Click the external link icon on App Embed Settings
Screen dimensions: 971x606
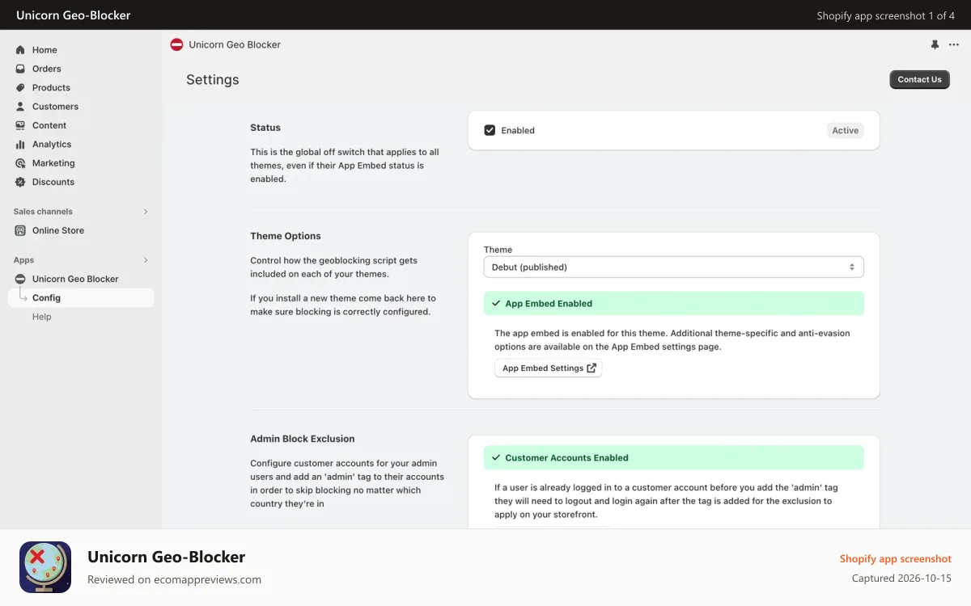coord(592,368)
